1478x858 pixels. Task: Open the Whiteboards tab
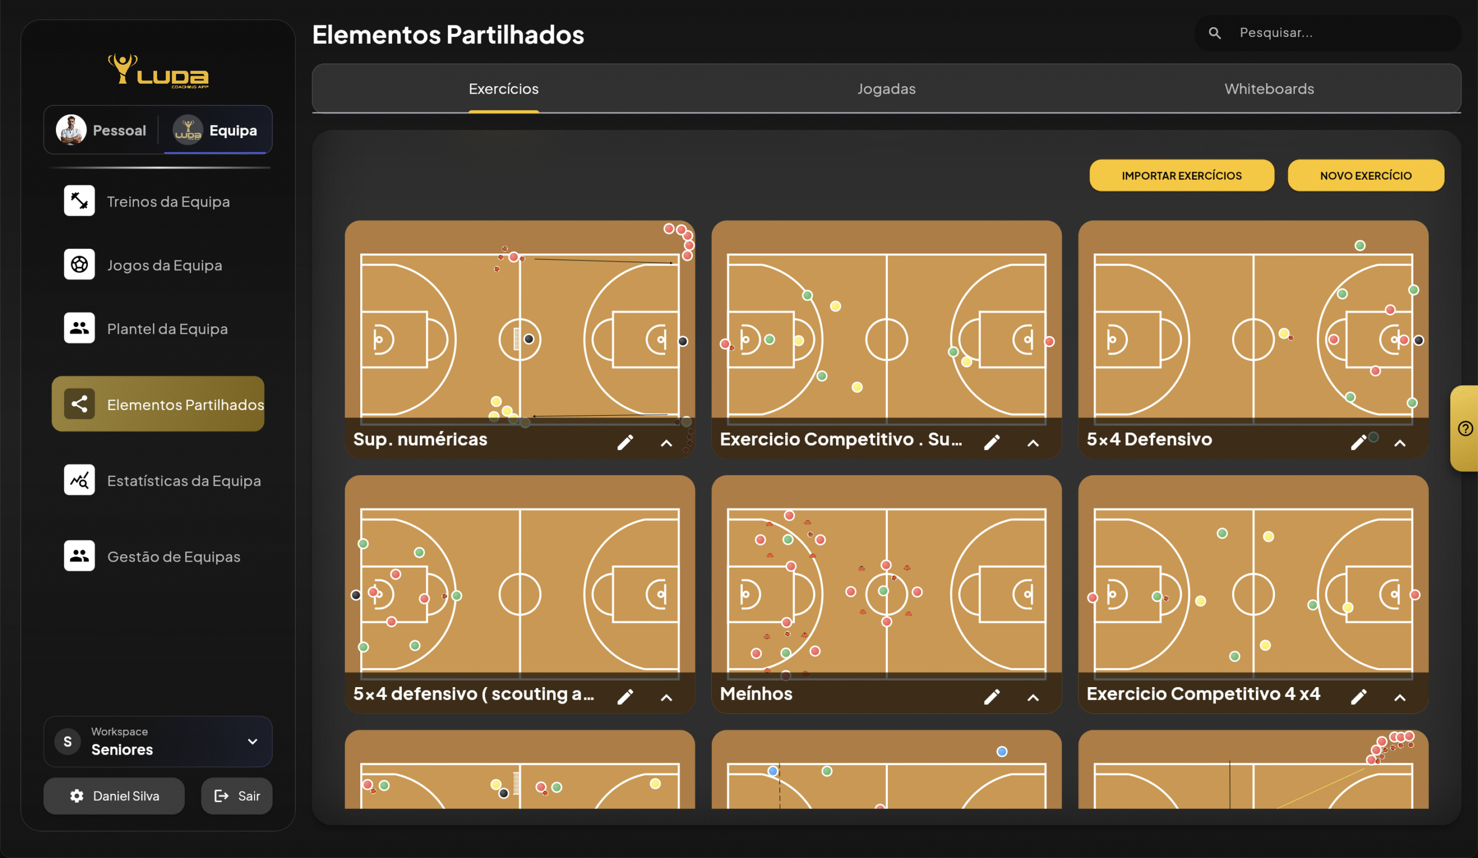click(1268, 89)
